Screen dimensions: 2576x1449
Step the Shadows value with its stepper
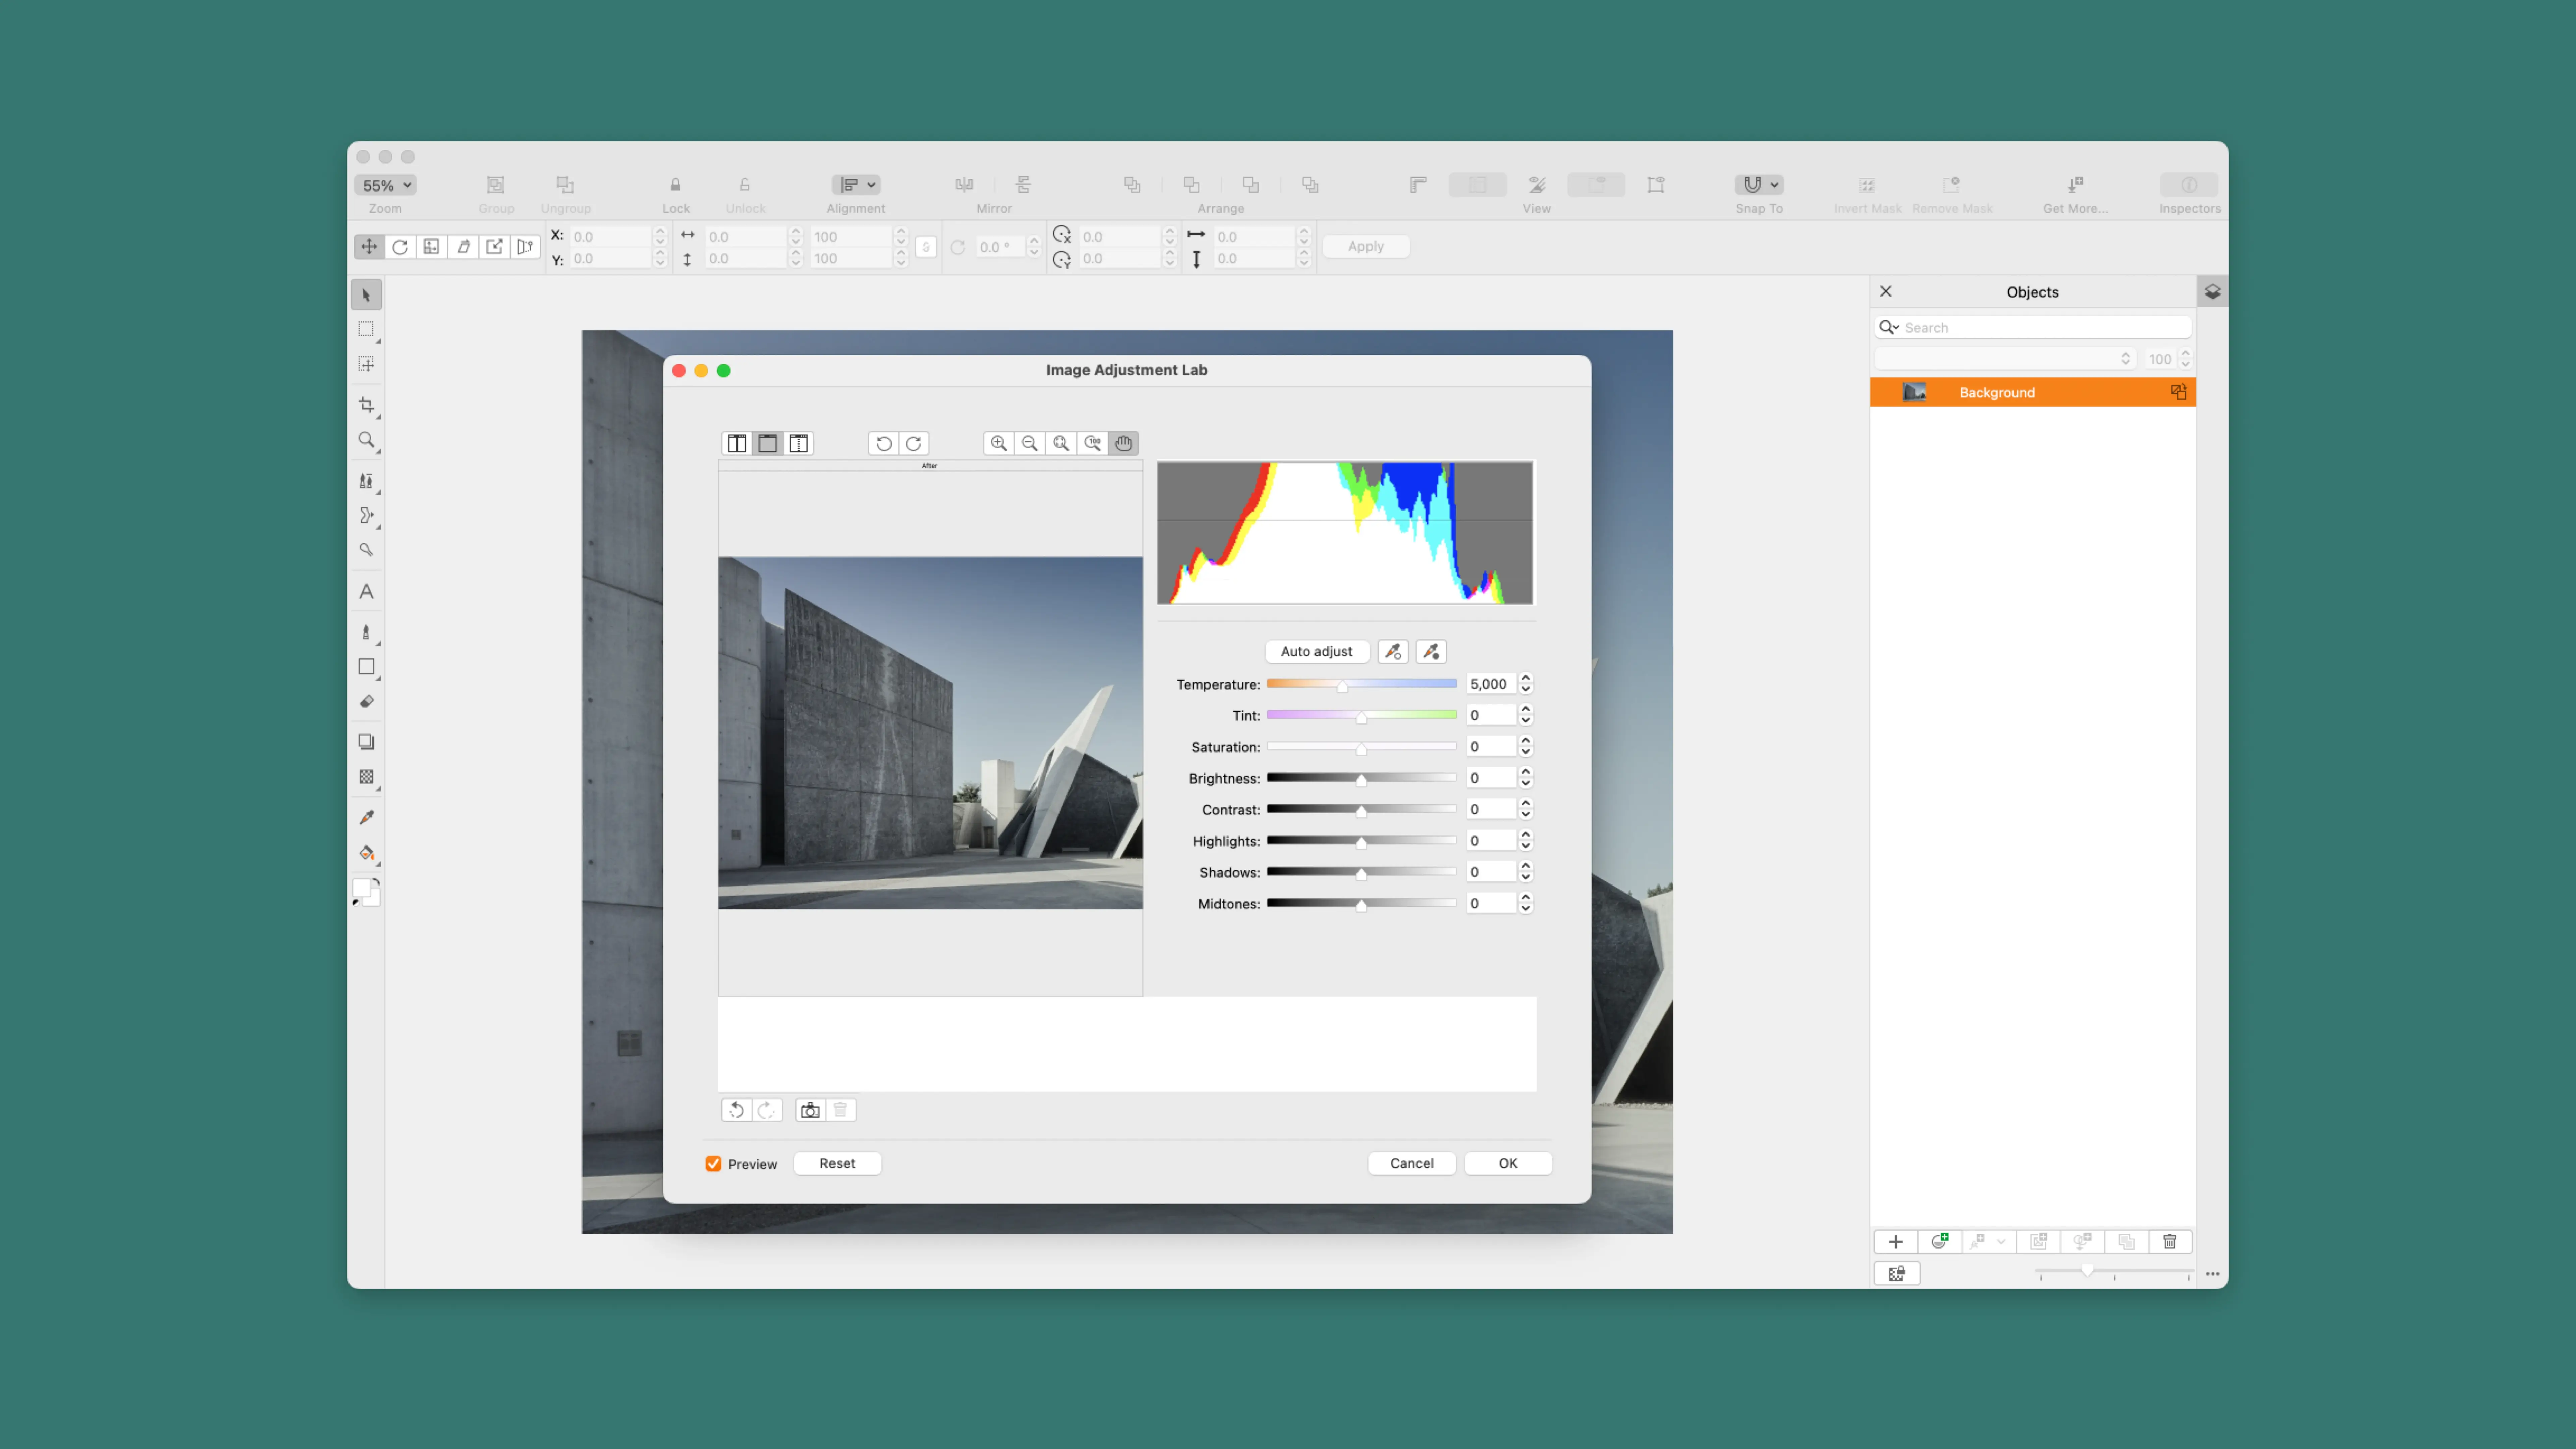(1526, 872)
